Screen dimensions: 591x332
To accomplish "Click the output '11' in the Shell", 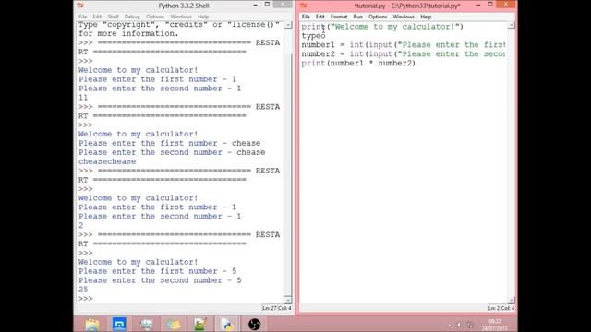I will tap(83, 98).
